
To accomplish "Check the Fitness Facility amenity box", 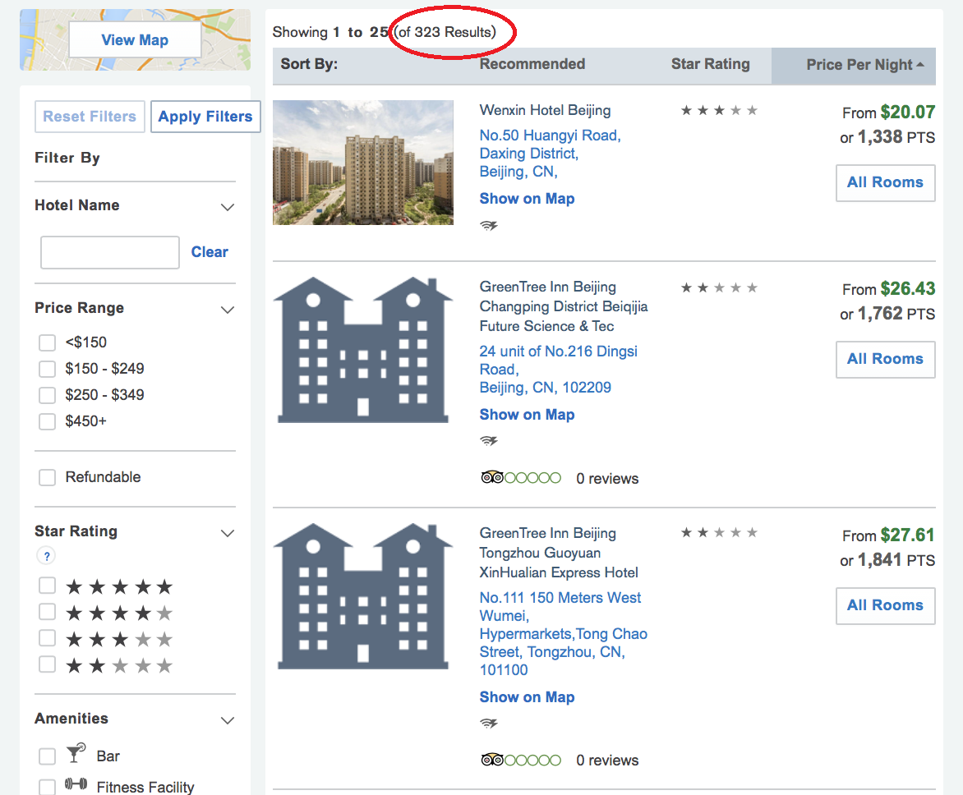I will pos(48,787).
